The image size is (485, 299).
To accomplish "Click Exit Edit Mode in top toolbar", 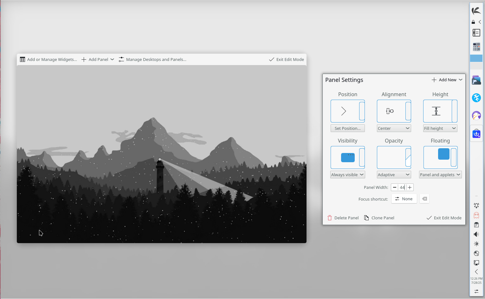I will [x=287, y=59].
